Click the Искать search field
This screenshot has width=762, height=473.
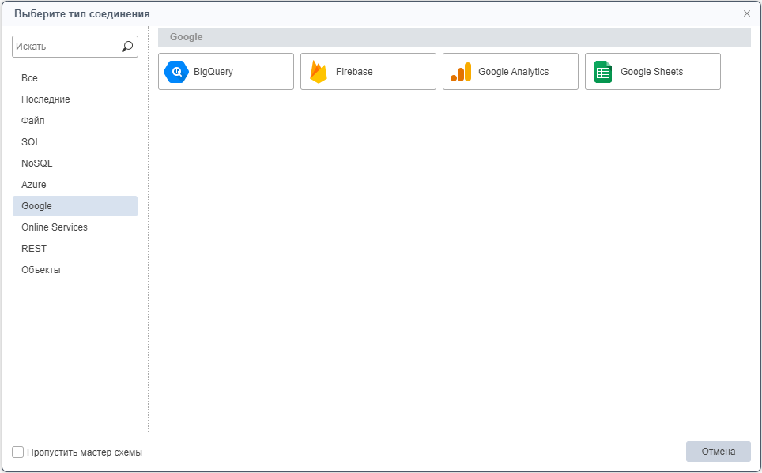[x=66, y=47]
